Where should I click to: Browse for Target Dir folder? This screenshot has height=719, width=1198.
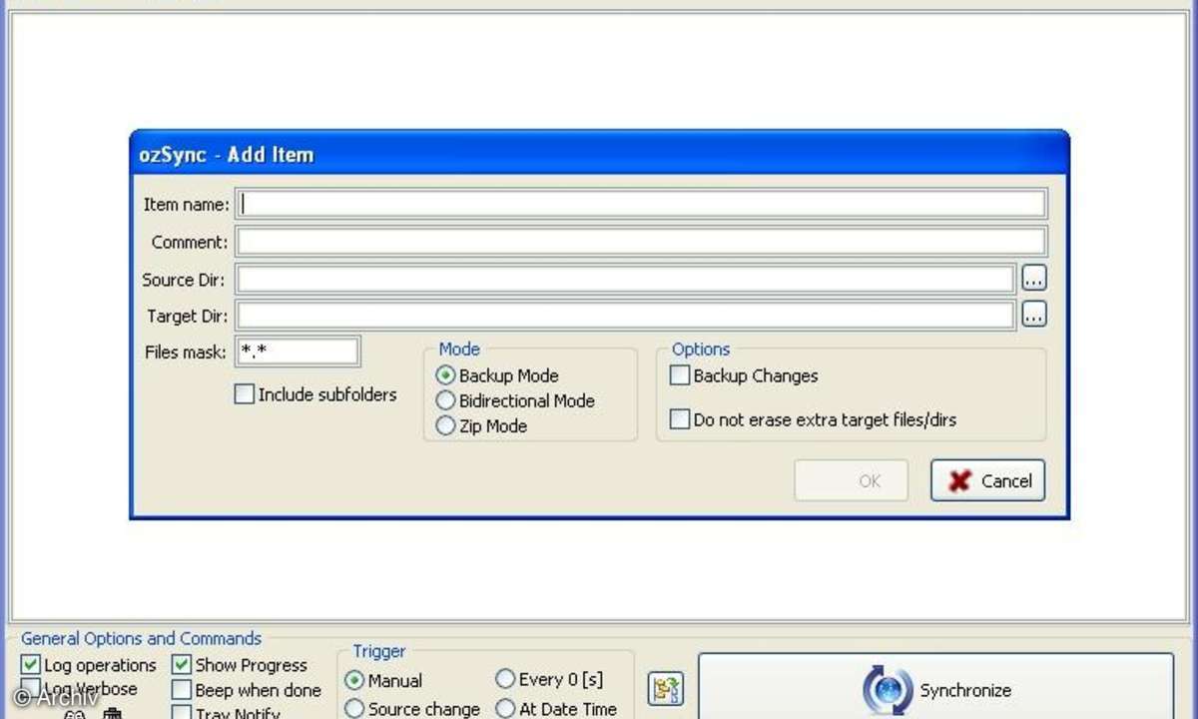1033,316
